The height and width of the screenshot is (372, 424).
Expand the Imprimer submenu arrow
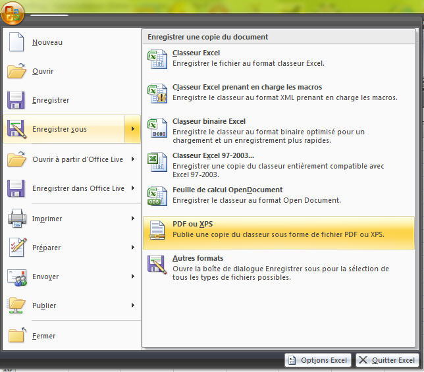pos(133,218)
